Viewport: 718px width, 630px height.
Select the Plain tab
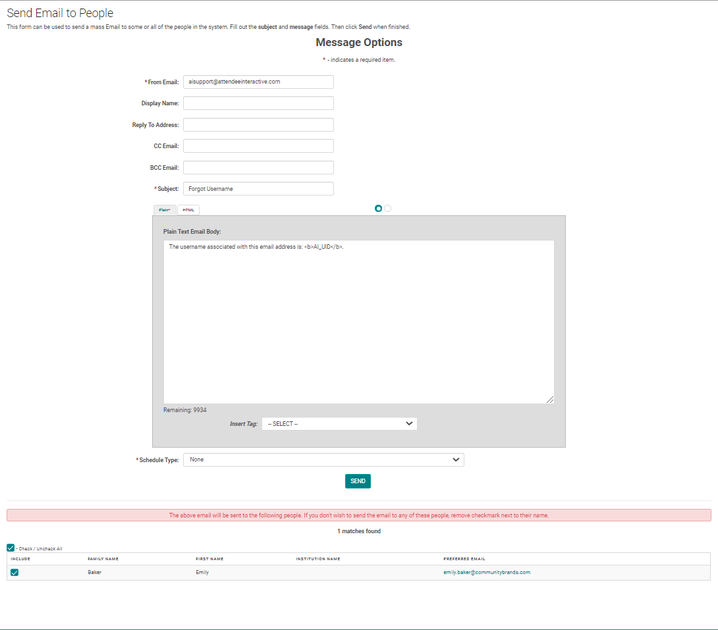(x=165, y=210)
